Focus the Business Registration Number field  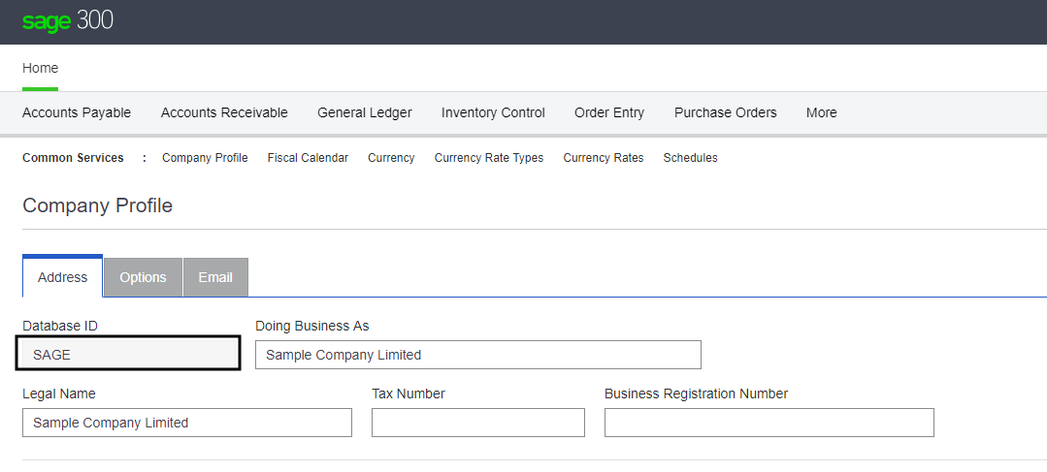point(769,423)
